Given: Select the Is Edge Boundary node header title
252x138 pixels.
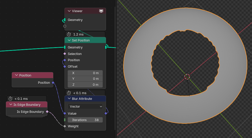Looking at the screenshot, I should 27,105.
